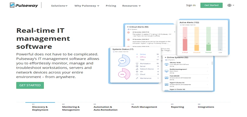
Task: Click the Server icon in Systems Status
Action: [137, 66]
